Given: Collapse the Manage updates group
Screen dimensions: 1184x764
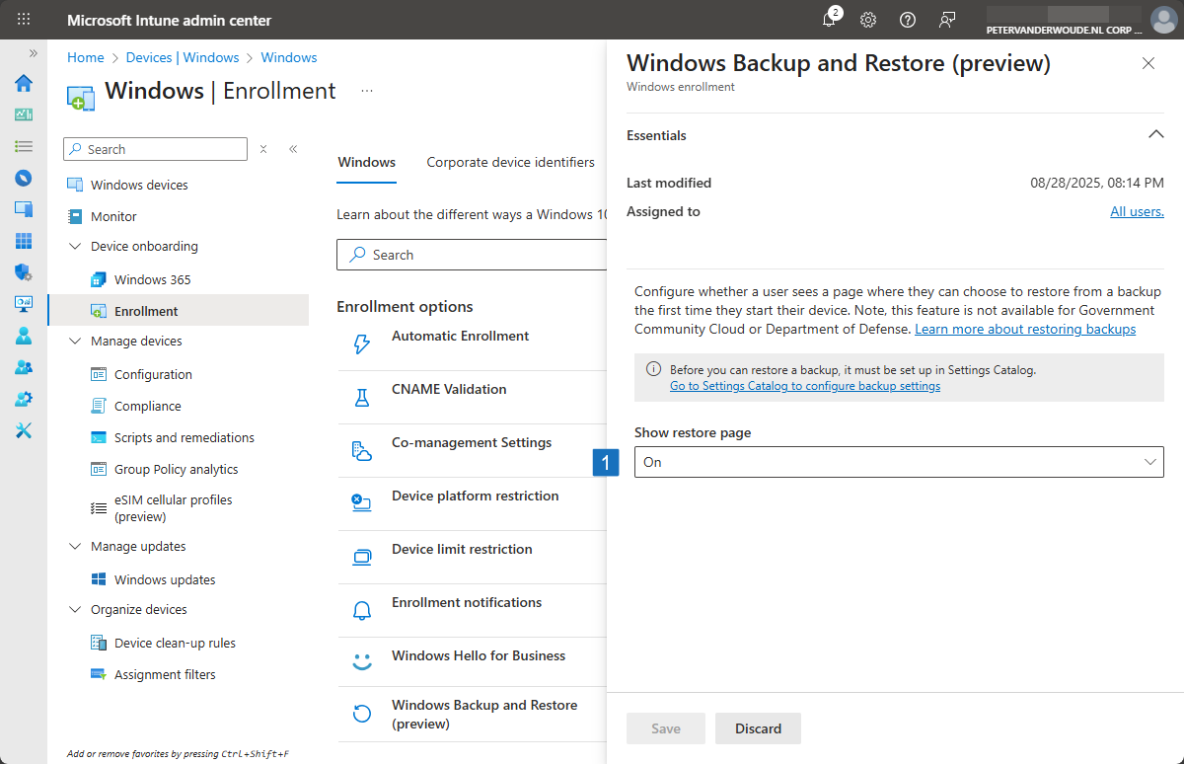Looking at the screenshot, I should tap(76, 547).
